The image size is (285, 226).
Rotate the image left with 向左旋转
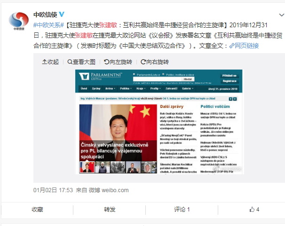(118, 62)
